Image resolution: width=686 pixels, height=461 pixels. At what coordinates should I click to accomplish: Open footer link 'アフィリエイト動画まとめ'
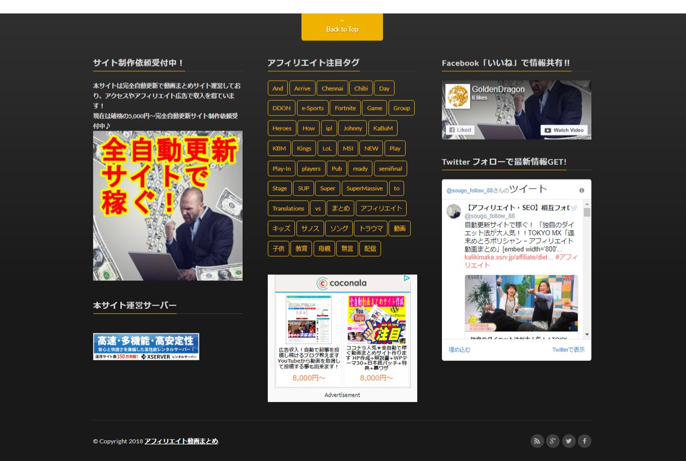tap(181, 441)
